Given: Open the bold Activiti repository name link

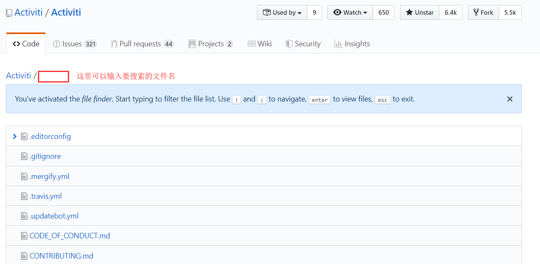Looking at the screenshot, I should tap(66, 12).
